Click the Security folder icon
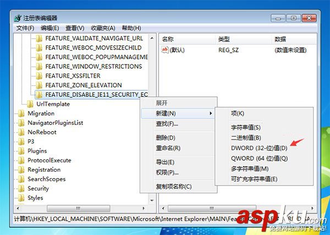330x235 pixels. [x=21, y=188]
